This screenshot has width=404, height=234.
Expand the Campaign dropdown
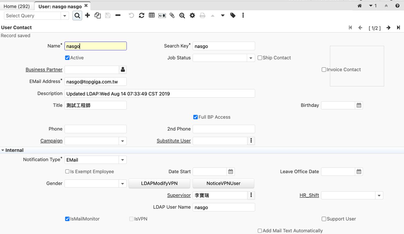pos(123,141)
